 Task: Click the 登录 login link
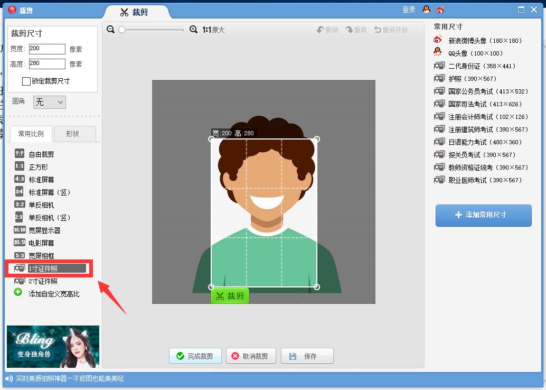[409, 10]
